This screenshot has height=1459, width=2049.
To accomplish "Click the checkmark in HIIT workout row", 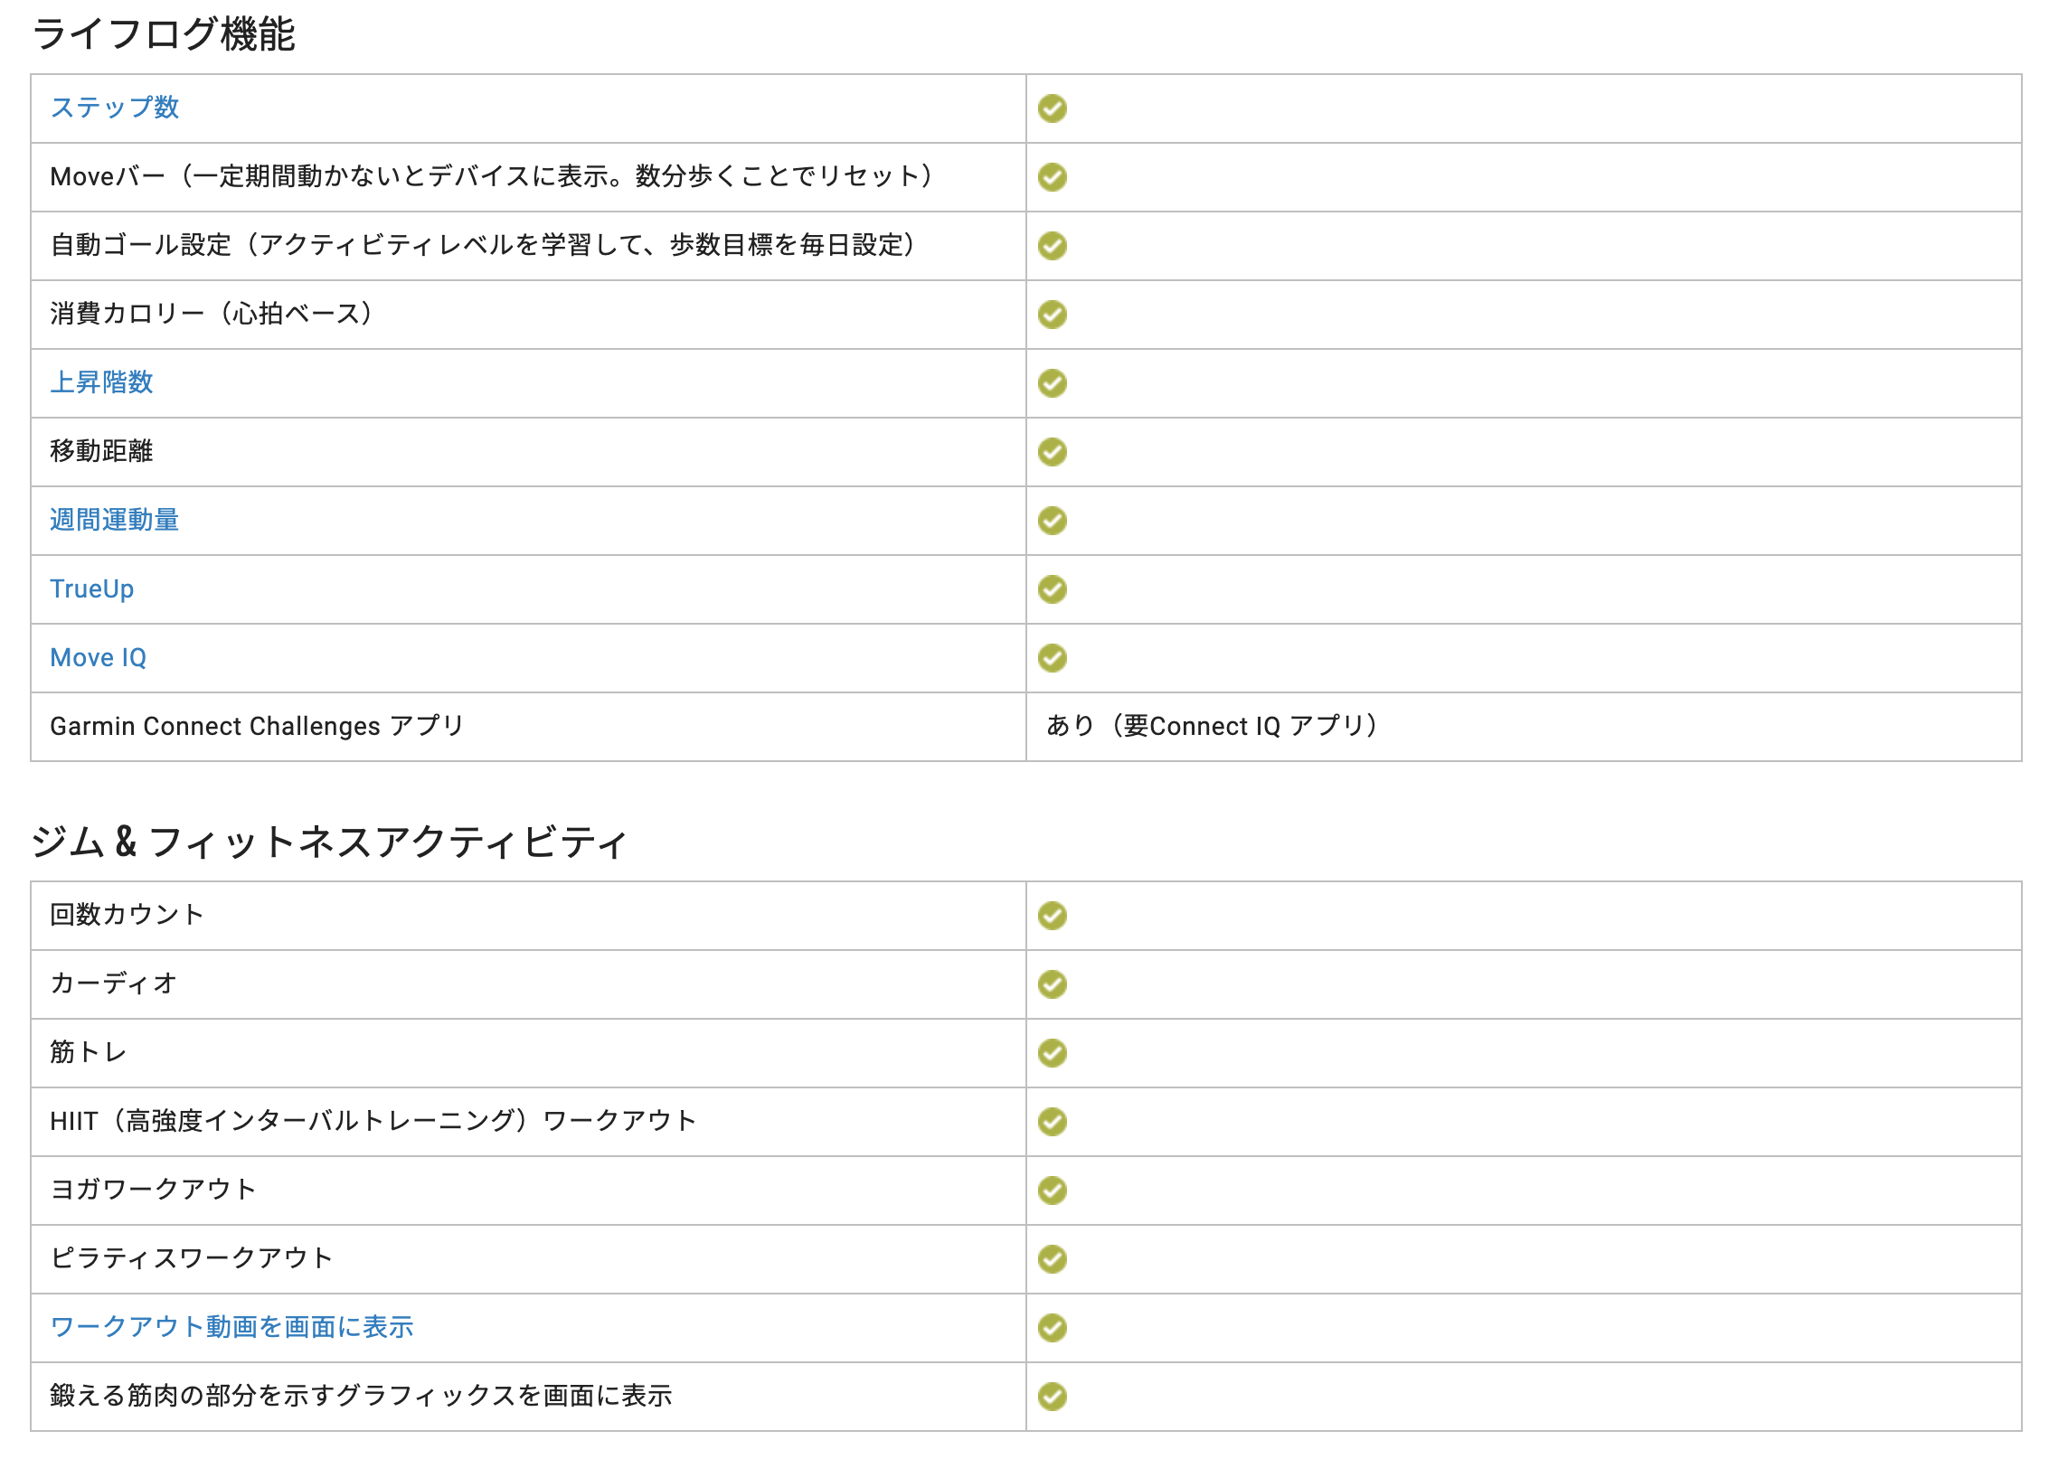I will tap(1053, 1122).
